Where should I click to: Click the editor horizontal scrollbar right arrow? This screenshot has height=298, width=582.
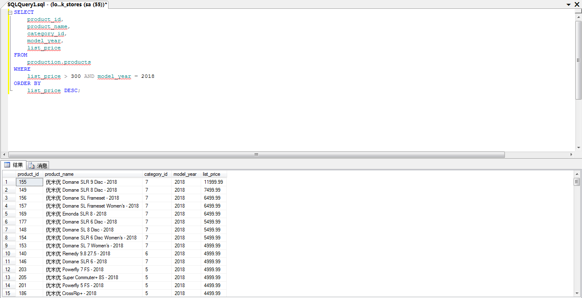pyautogui.click(x=571, y=154)
